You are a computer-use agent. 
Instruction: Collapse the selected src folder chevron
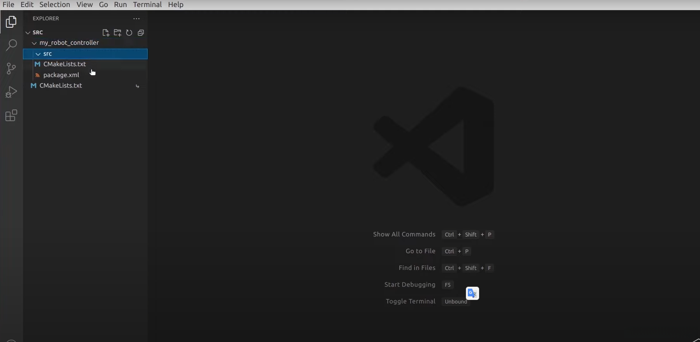[38, 54]
